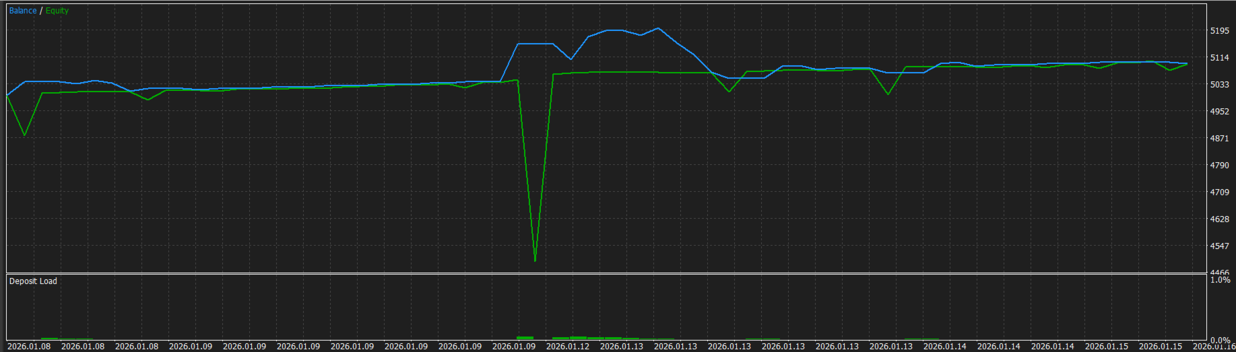Click the 4547 axis value
The width and height of the screenshot is (1236, 352).
(x=1220, y=246)
